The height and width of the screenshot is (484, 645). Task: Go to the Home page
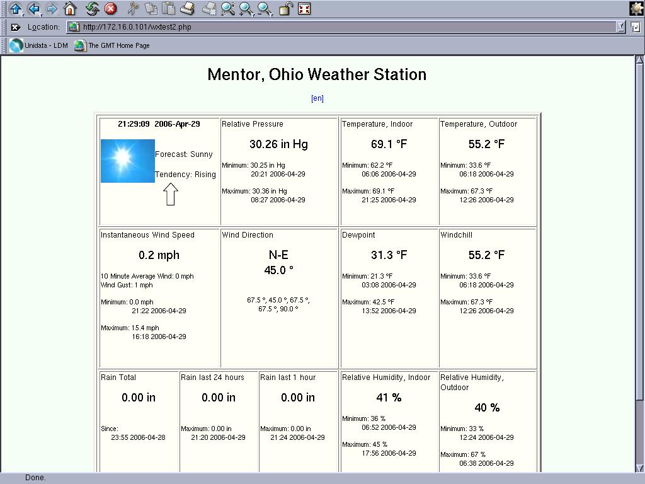70,9
